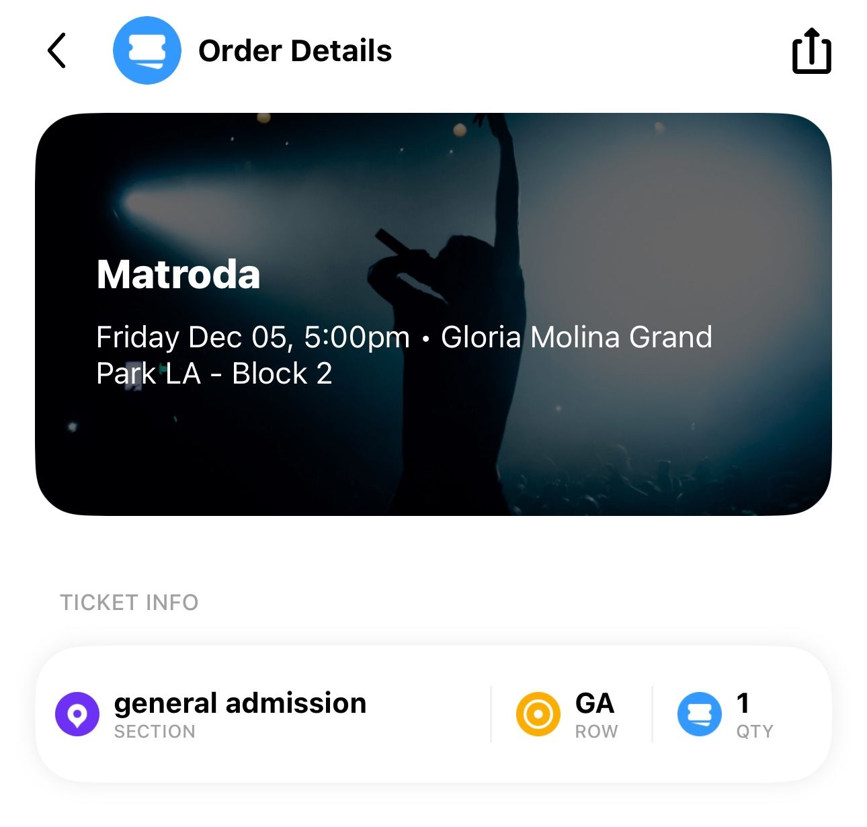Image resolution: width=867 pixels, height=827 pixels.
Task: Select the Gloria Molina Grand Park venue text
Action: [x=578, y=337]
